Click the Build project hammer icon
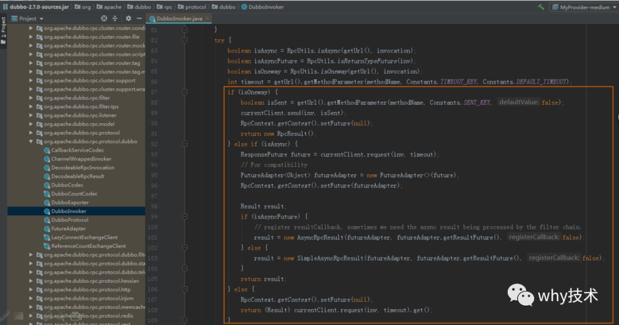 click(x=541, y=7)
